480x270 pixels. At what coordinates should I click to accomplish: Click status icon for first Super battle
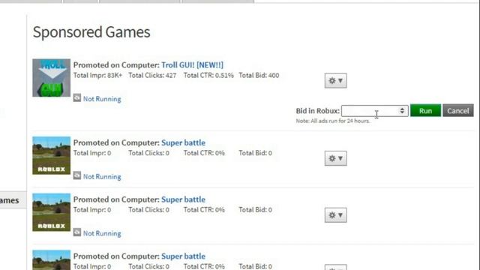coord(77,175)
